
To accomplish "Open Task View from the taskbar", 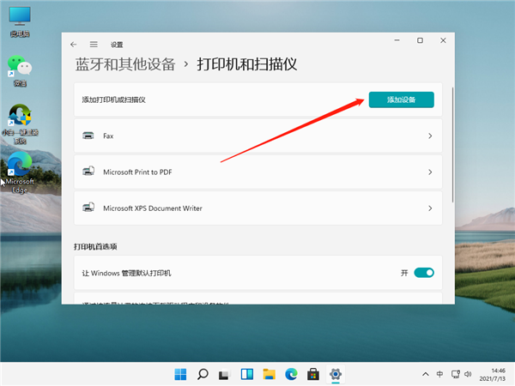I will tap(225, 374).
